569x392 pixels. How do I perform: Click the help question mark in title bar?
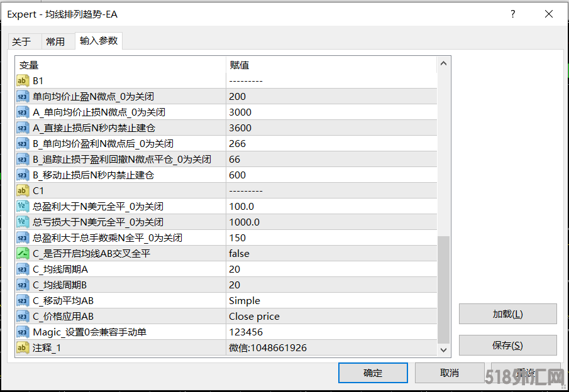point(512,14)
